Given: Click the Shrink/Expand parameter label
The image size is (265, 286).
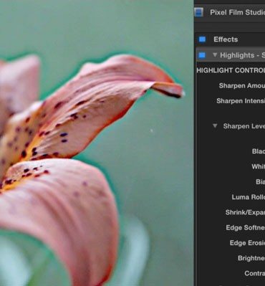Looking at the screenshot, I should [x=245, y=212].
